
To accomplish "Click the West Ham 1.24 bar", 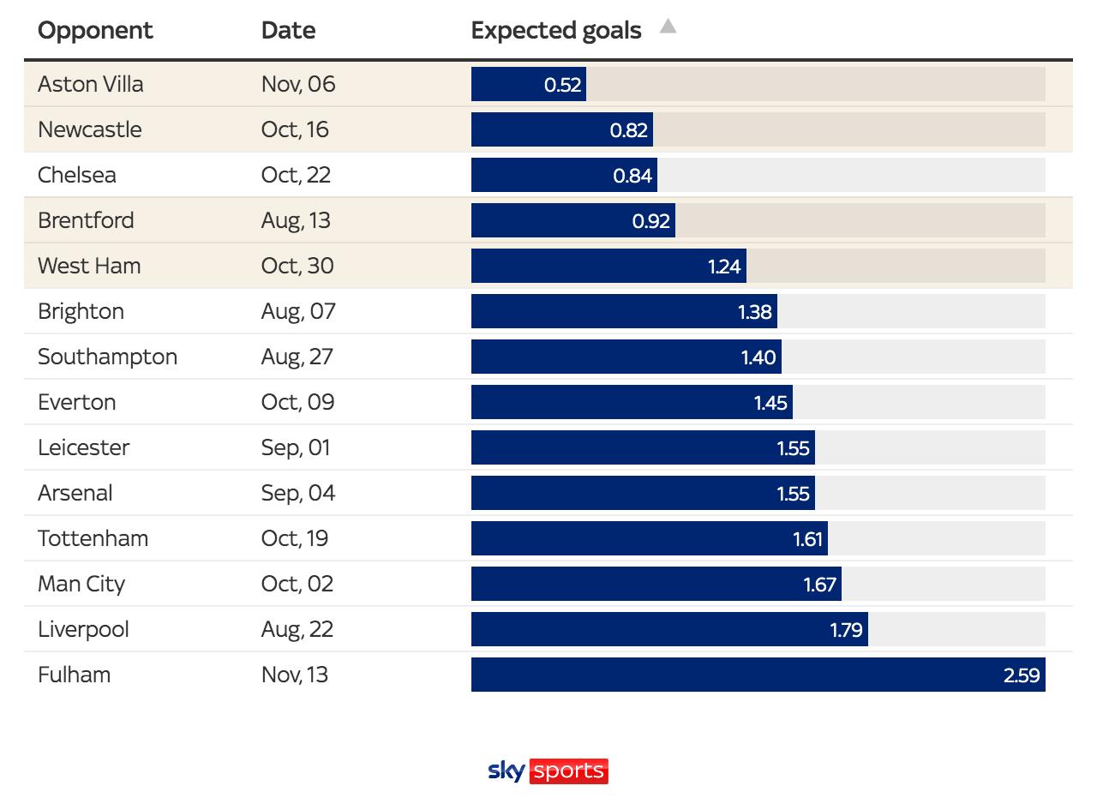I will tap(608, 266).
